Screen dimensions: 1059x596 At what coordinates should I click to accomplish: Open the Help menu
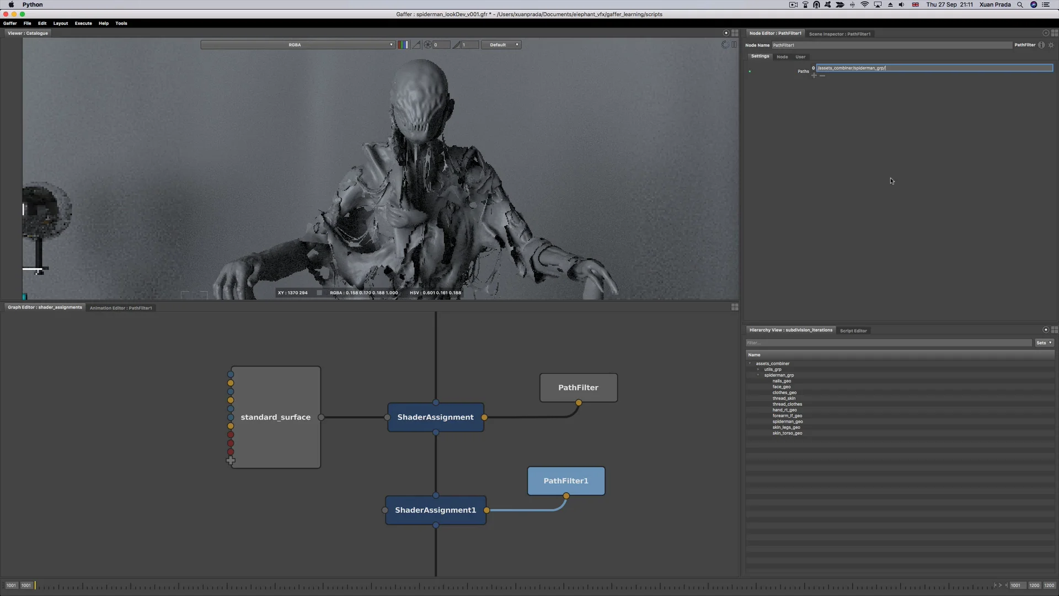pos(104,23)
